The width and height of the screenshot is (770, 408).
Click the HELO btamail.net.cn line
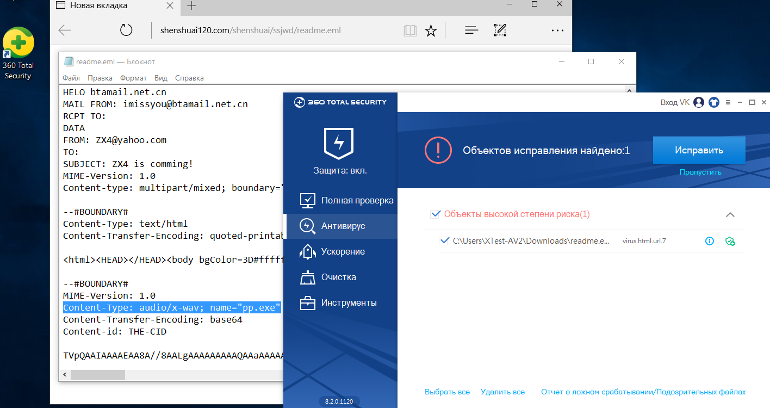[x=115, y=92]
